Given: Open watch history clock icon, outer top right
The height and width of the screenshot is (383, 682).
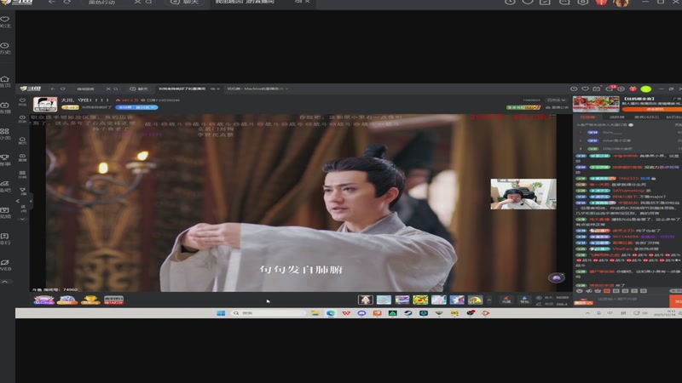Looking at the screenshot, I should pos(510,3).
